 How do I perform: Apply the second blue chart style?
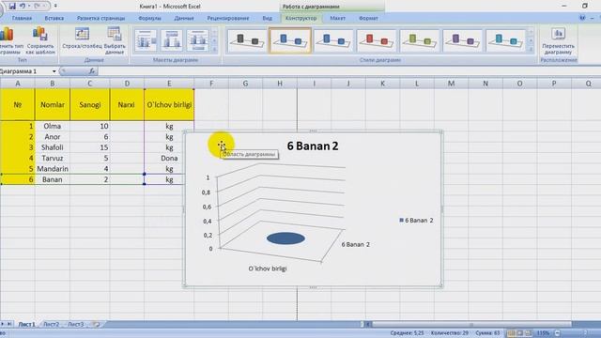[x=333, y=40]
